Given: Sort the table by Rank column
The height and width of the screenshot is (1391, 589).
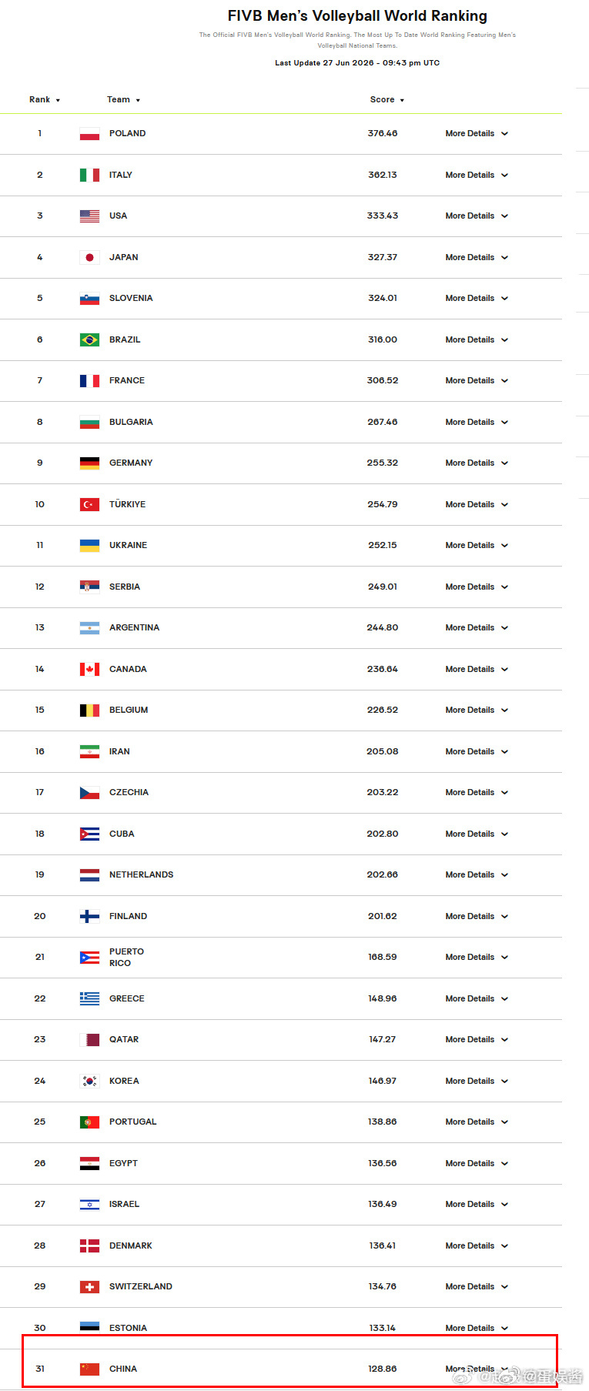Looking at the screenshot, I should (45, 100).
